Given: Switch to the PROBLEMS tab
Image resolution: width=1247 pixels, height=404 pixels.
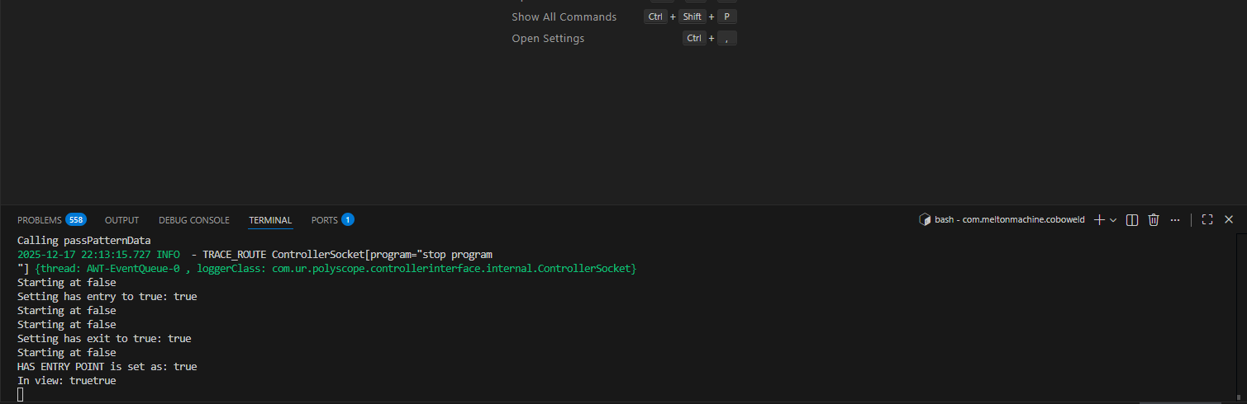Looking at the screenshot, I should 39,220.
